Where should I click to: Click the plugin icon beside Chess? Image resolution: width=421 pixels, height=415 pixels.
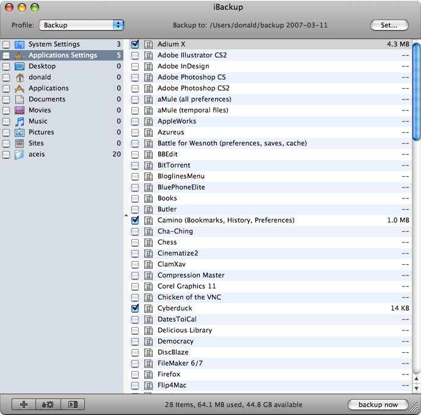148,242
